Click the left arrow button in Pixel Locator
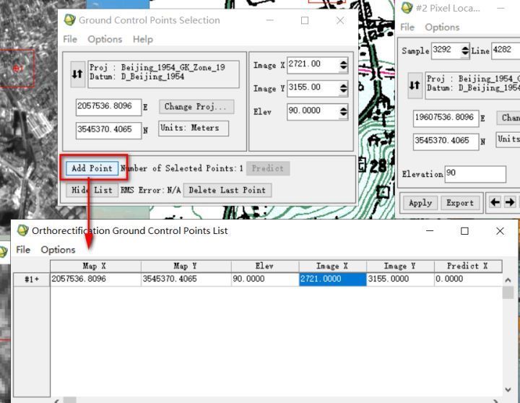This screenshot has height=403, width=520. point(495,202)
